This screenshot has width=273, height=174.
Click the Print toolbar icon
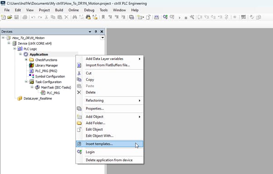[25, 17]
